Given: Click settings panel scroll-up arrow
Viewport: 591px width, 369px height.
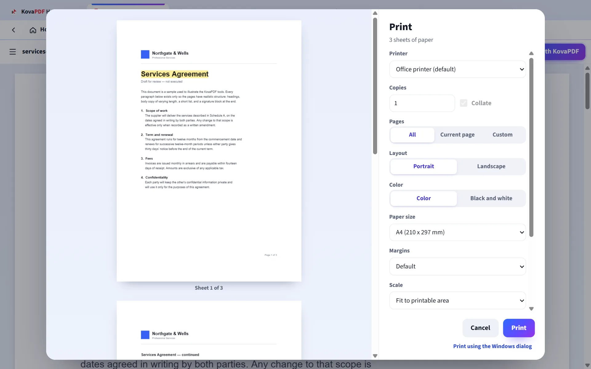Looking at the screenshot, I should pos(531,54).
